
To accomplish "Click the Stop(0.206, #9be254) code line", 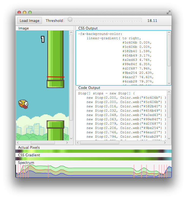I will [126, 128].
